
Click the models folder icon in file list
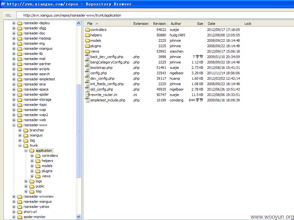87,40
